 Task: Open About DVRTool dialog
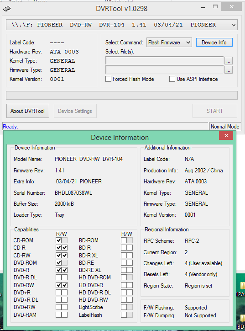pos(28,111)
